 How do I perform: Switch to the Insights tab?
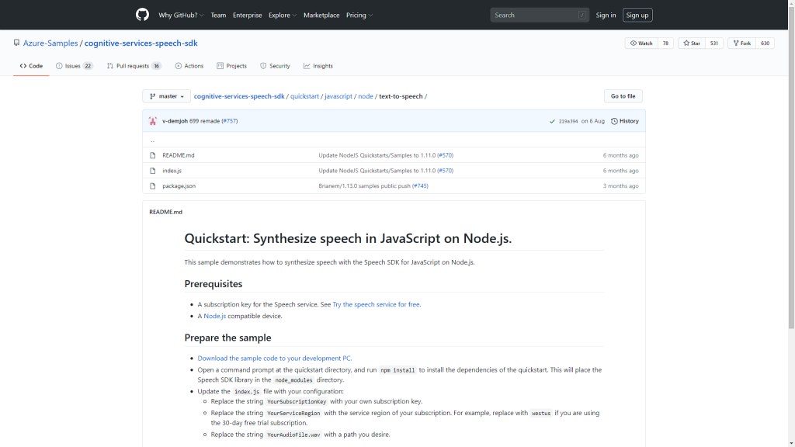point(318,66)
